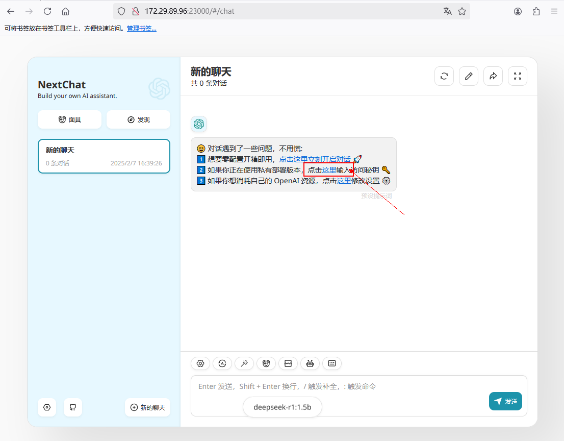Click the auto theme icon in input toolbar
This screenshot has width=564, height=441.
tap(222, 363)
